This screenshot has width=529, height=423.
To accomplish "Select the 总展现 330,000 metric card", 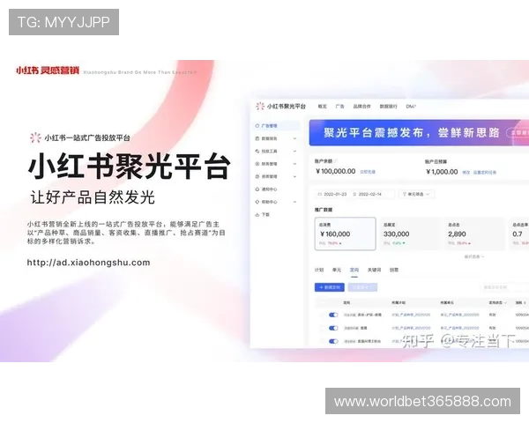I will (x=410, y=234).
